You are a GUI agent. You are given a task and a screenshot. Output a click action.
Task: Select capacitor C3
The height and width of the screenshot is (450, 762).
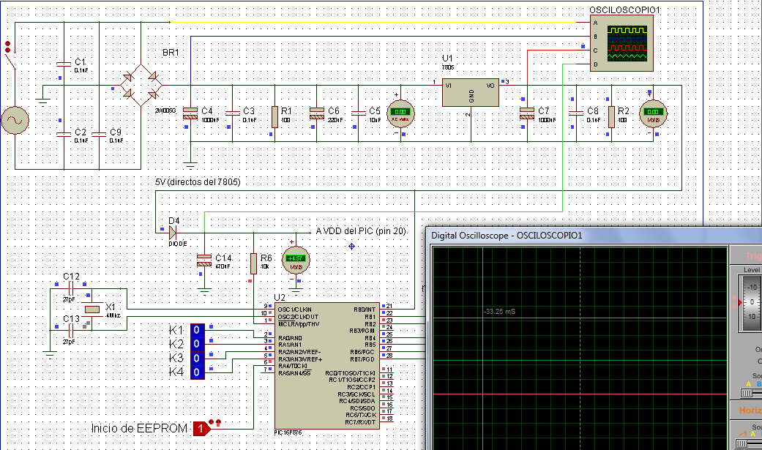pos(232,113)
